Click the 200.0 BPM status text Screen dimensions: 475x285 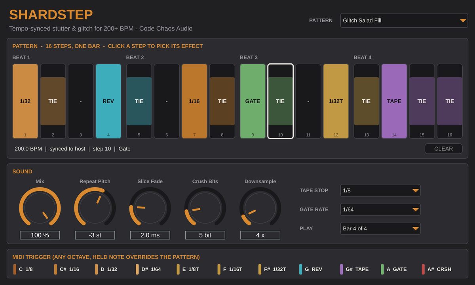click(28, 149)
